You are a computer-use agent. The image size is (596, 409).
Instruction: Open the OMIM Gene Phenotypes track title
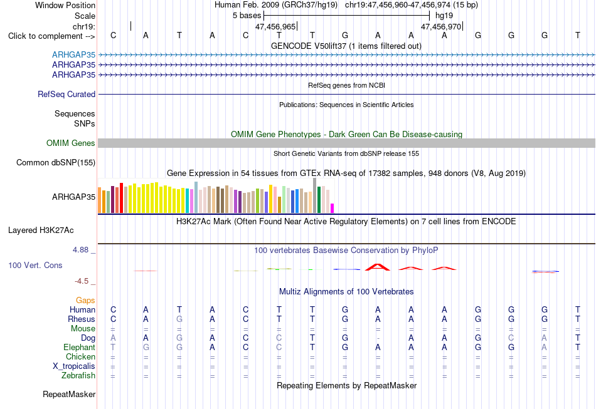pos(347,134)
